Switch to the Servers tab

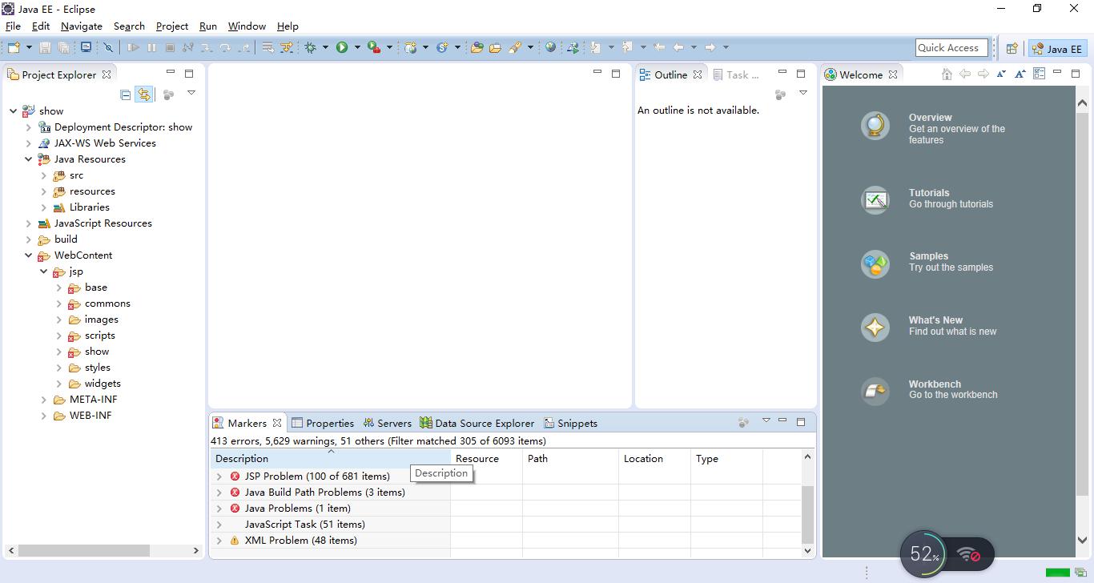click(x=387, y=423)
